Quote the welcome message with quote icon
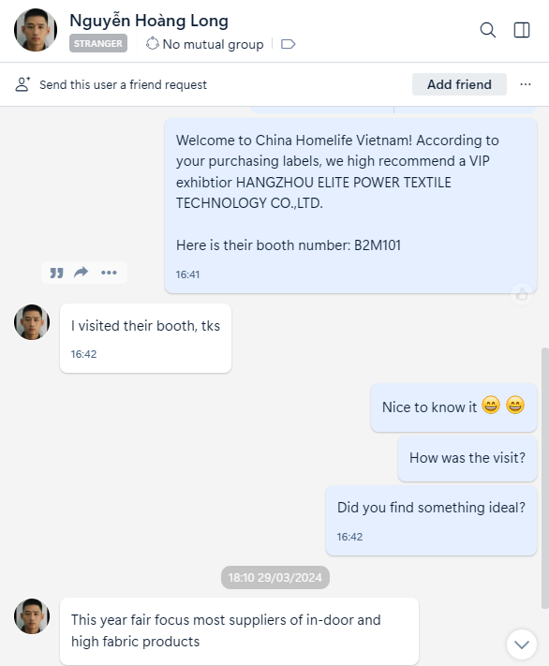Screen dimensions: 549x666 pos(56,273)
